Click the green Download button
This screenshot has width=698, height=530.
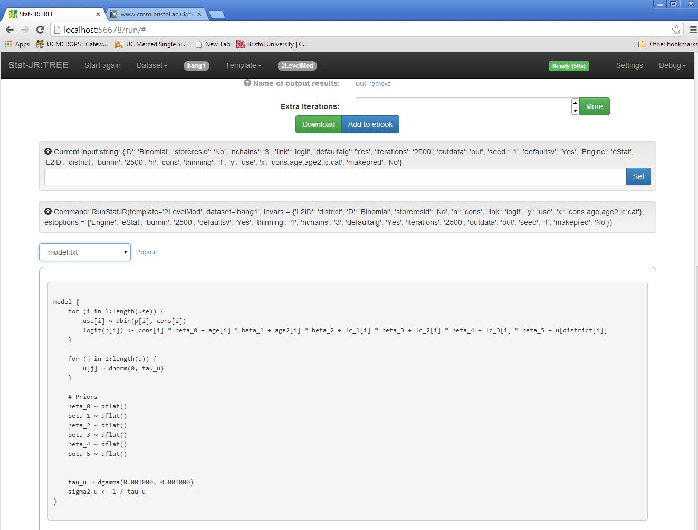318,125
